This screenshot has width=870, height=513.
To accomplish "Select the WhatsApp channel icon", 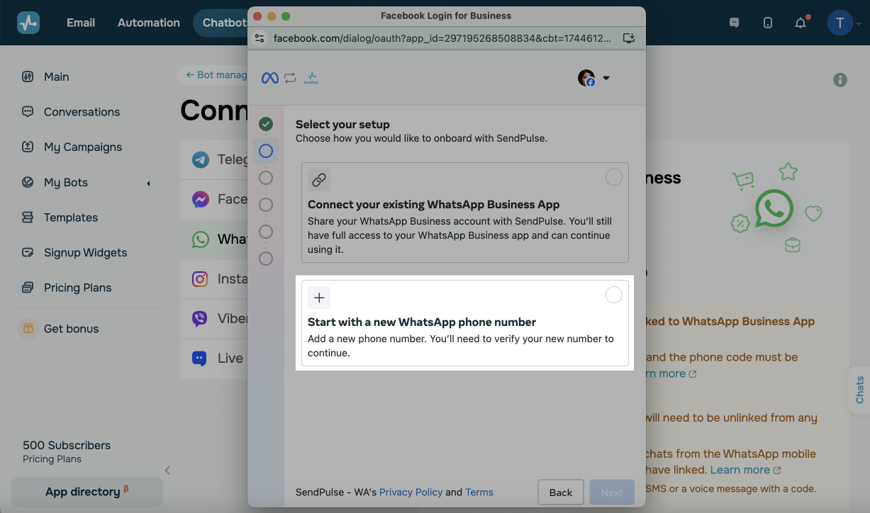I will [201, 239].
